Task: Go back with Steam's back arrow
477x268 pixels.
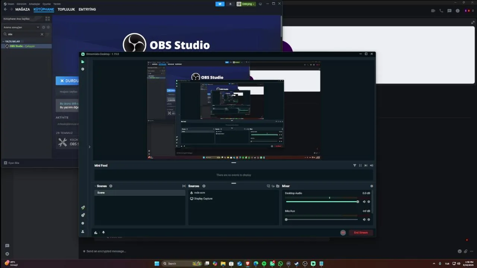Action: [x=5, y=9]
